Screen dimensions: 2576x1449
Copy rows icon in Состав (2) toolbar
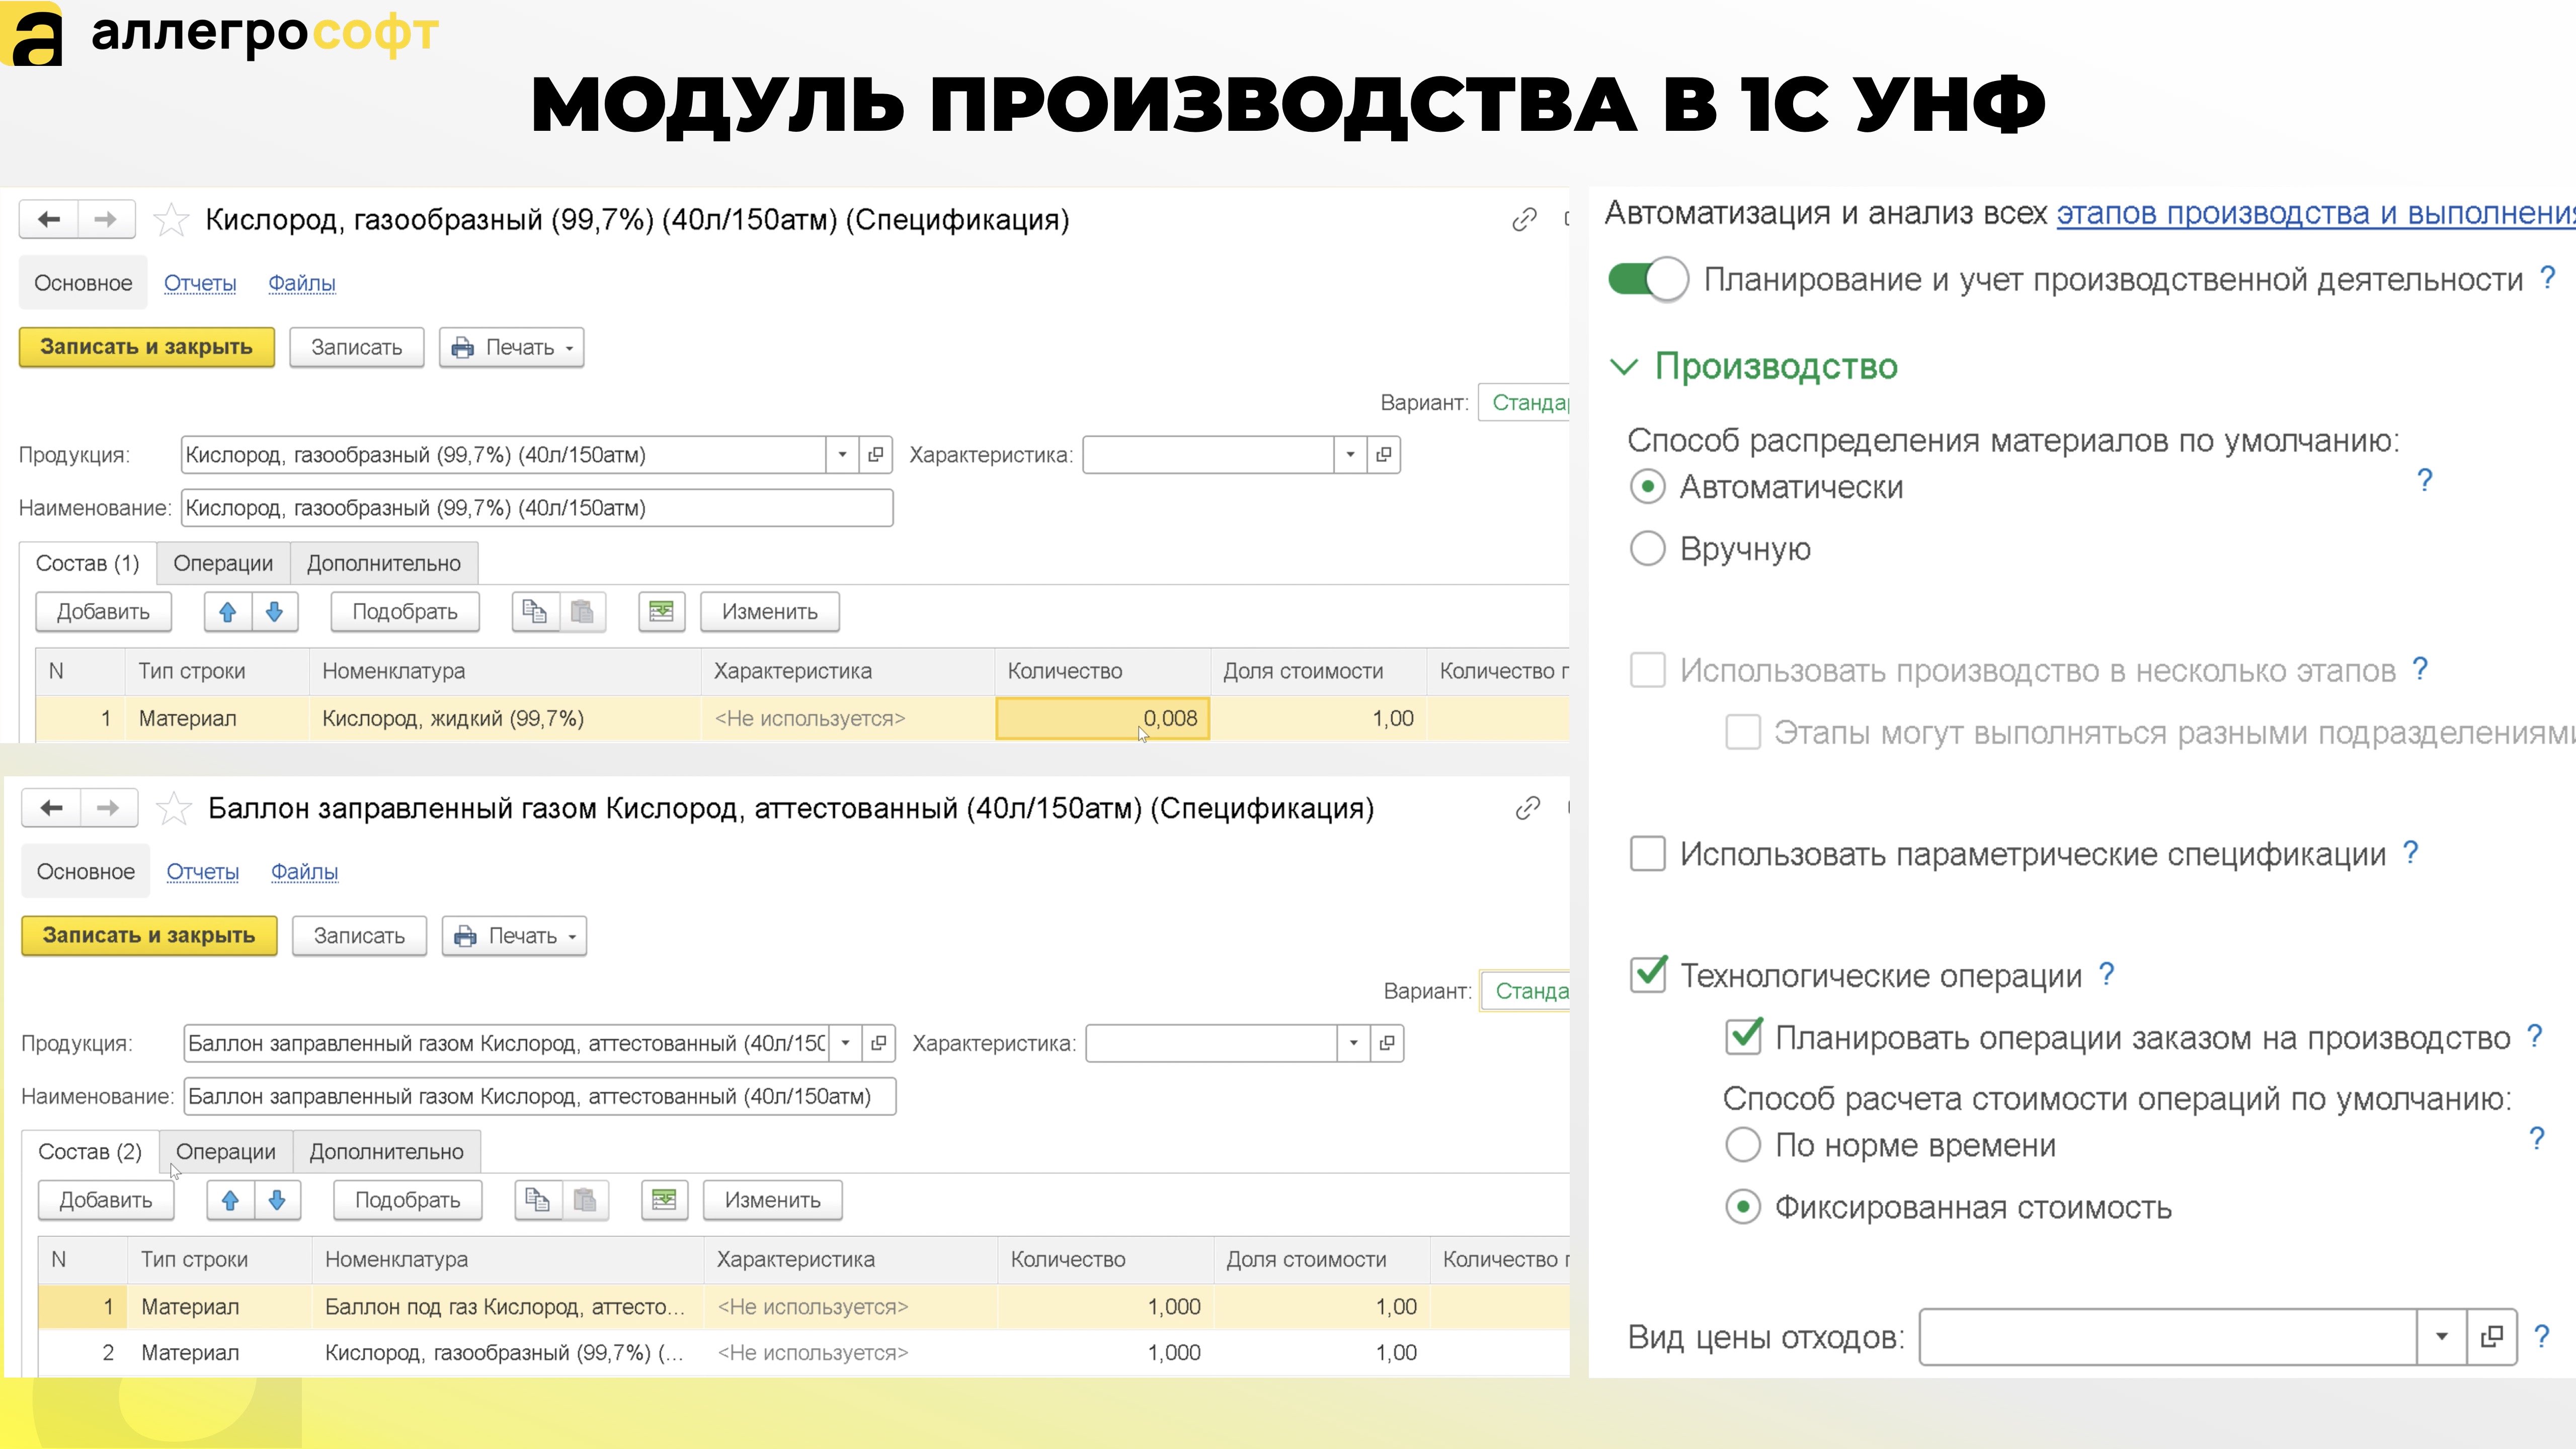coord(538,1200)
